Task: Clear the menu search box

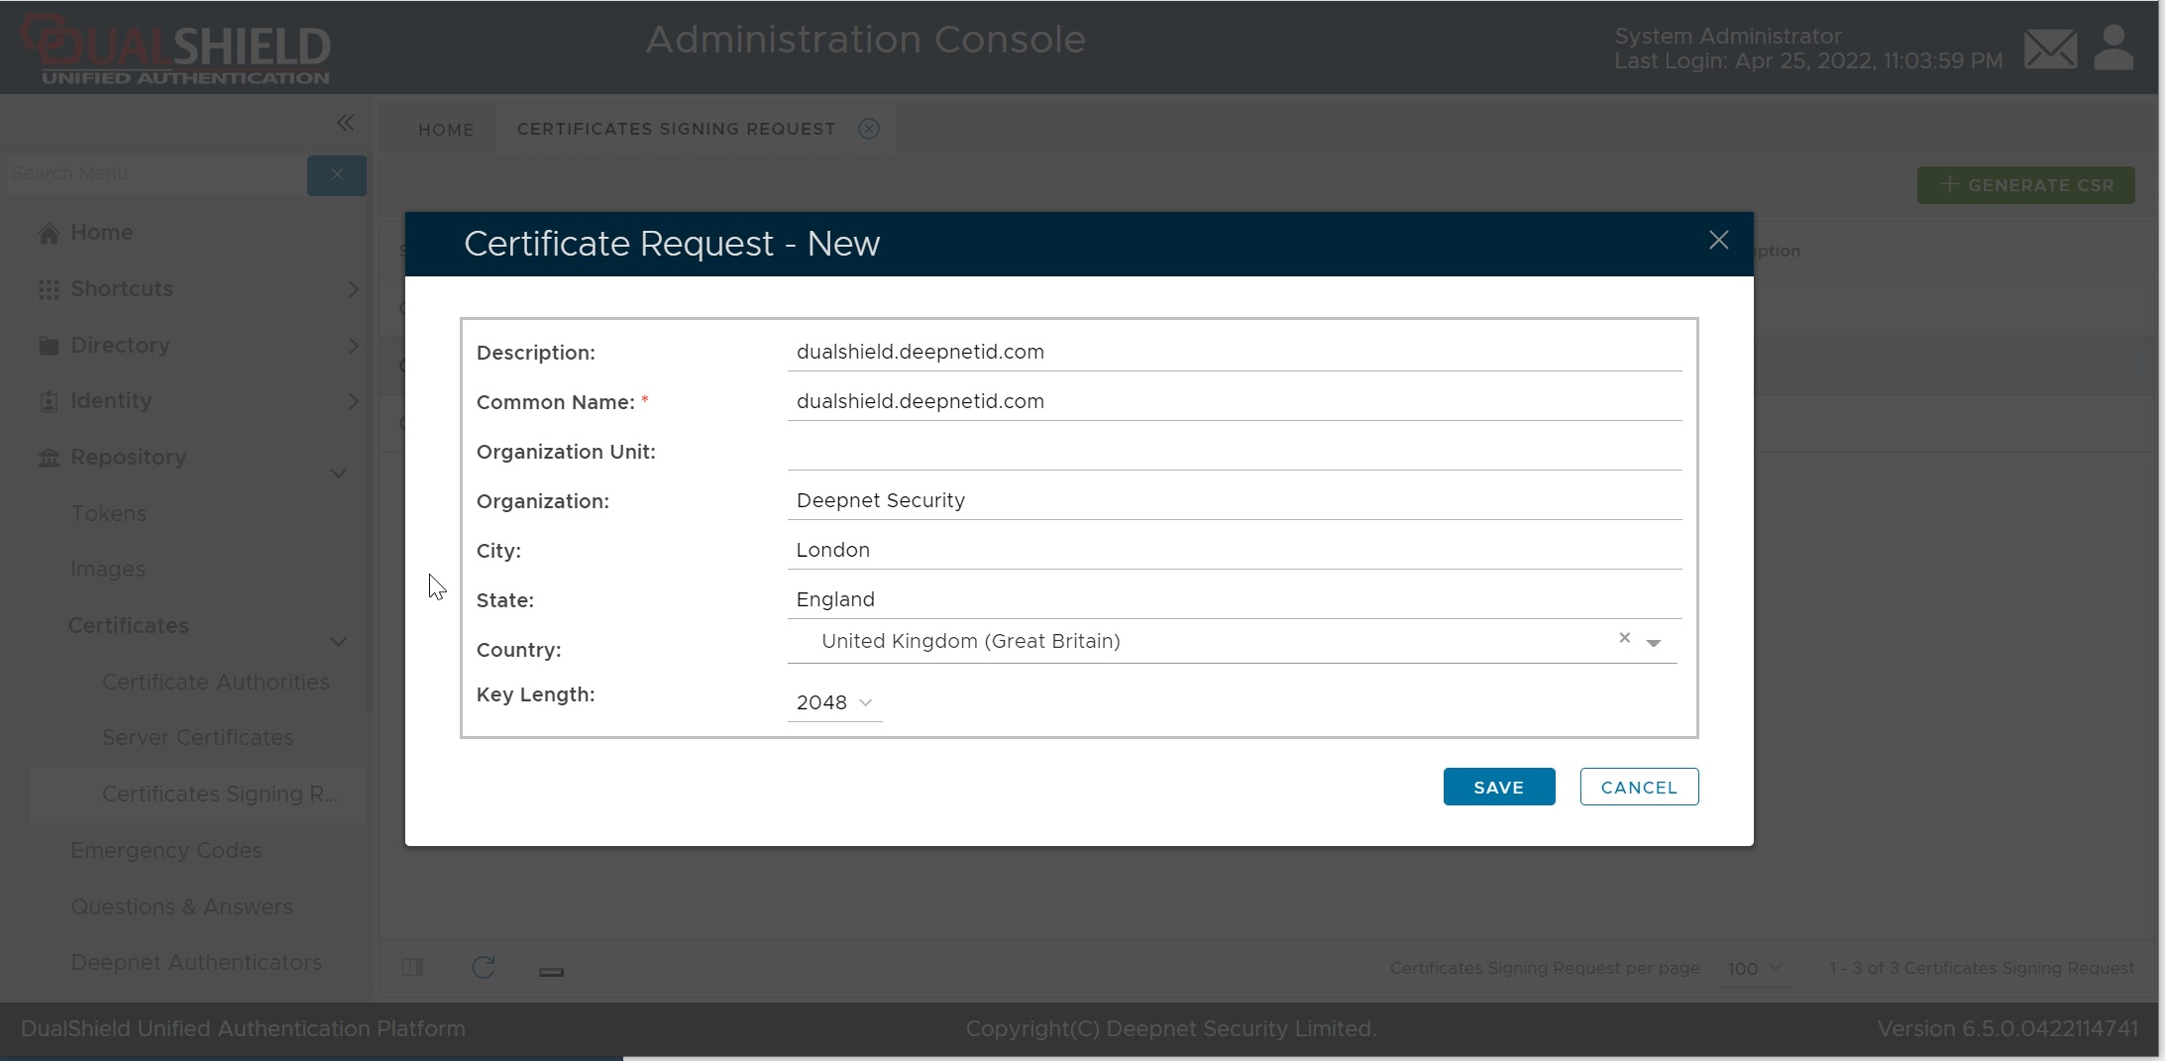Action: tap(337, 175)
